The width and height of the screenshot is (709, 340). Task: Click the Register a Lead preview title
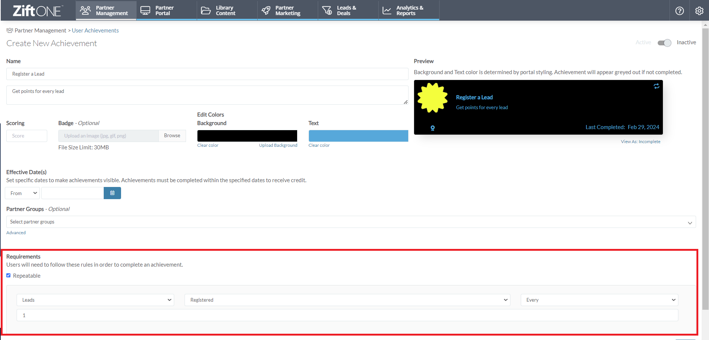click(474, 97)
